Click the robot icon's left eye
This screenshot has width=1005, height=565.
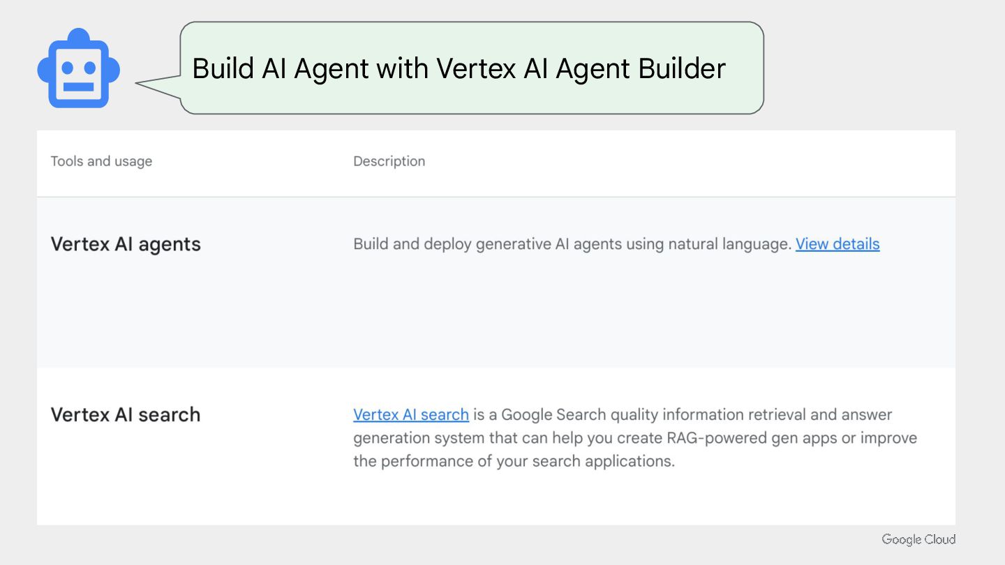[x=68, y=67]
